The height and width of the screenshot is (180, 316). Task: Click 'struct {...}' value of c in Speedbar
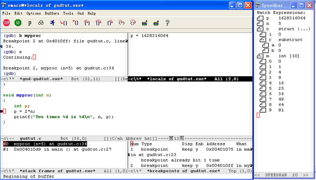[294, 29]
